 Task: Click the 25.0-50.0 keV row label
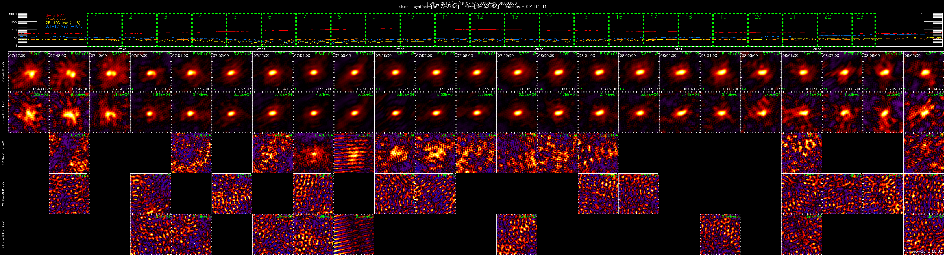[x=3, y=193]
